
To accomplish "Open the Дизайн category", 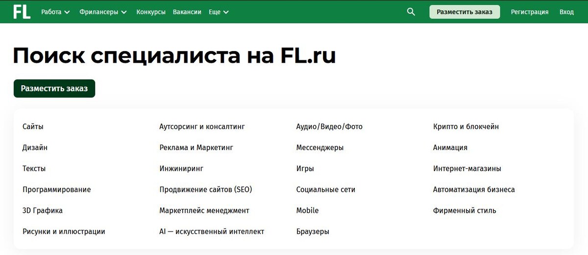I will click(35, 148).
